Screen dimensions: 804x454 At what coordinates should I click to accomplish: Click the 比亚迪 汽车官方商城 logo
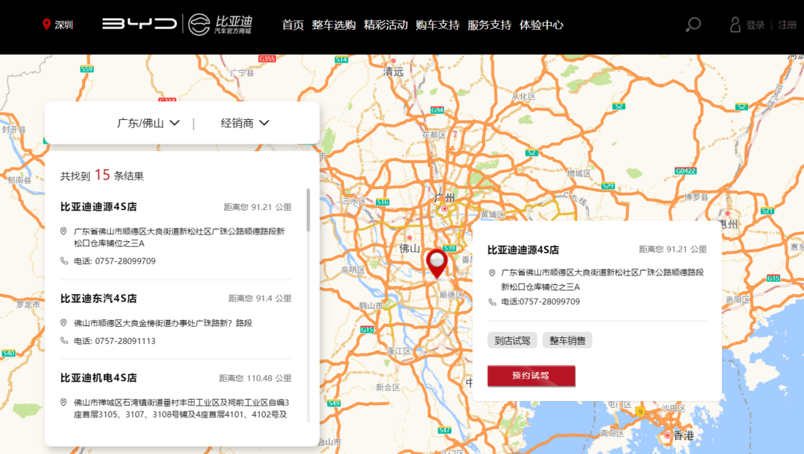click(220, 24)
